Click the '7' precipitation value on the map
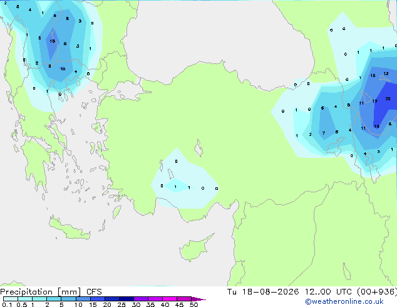Screen dimensions: 397x307 323,133
